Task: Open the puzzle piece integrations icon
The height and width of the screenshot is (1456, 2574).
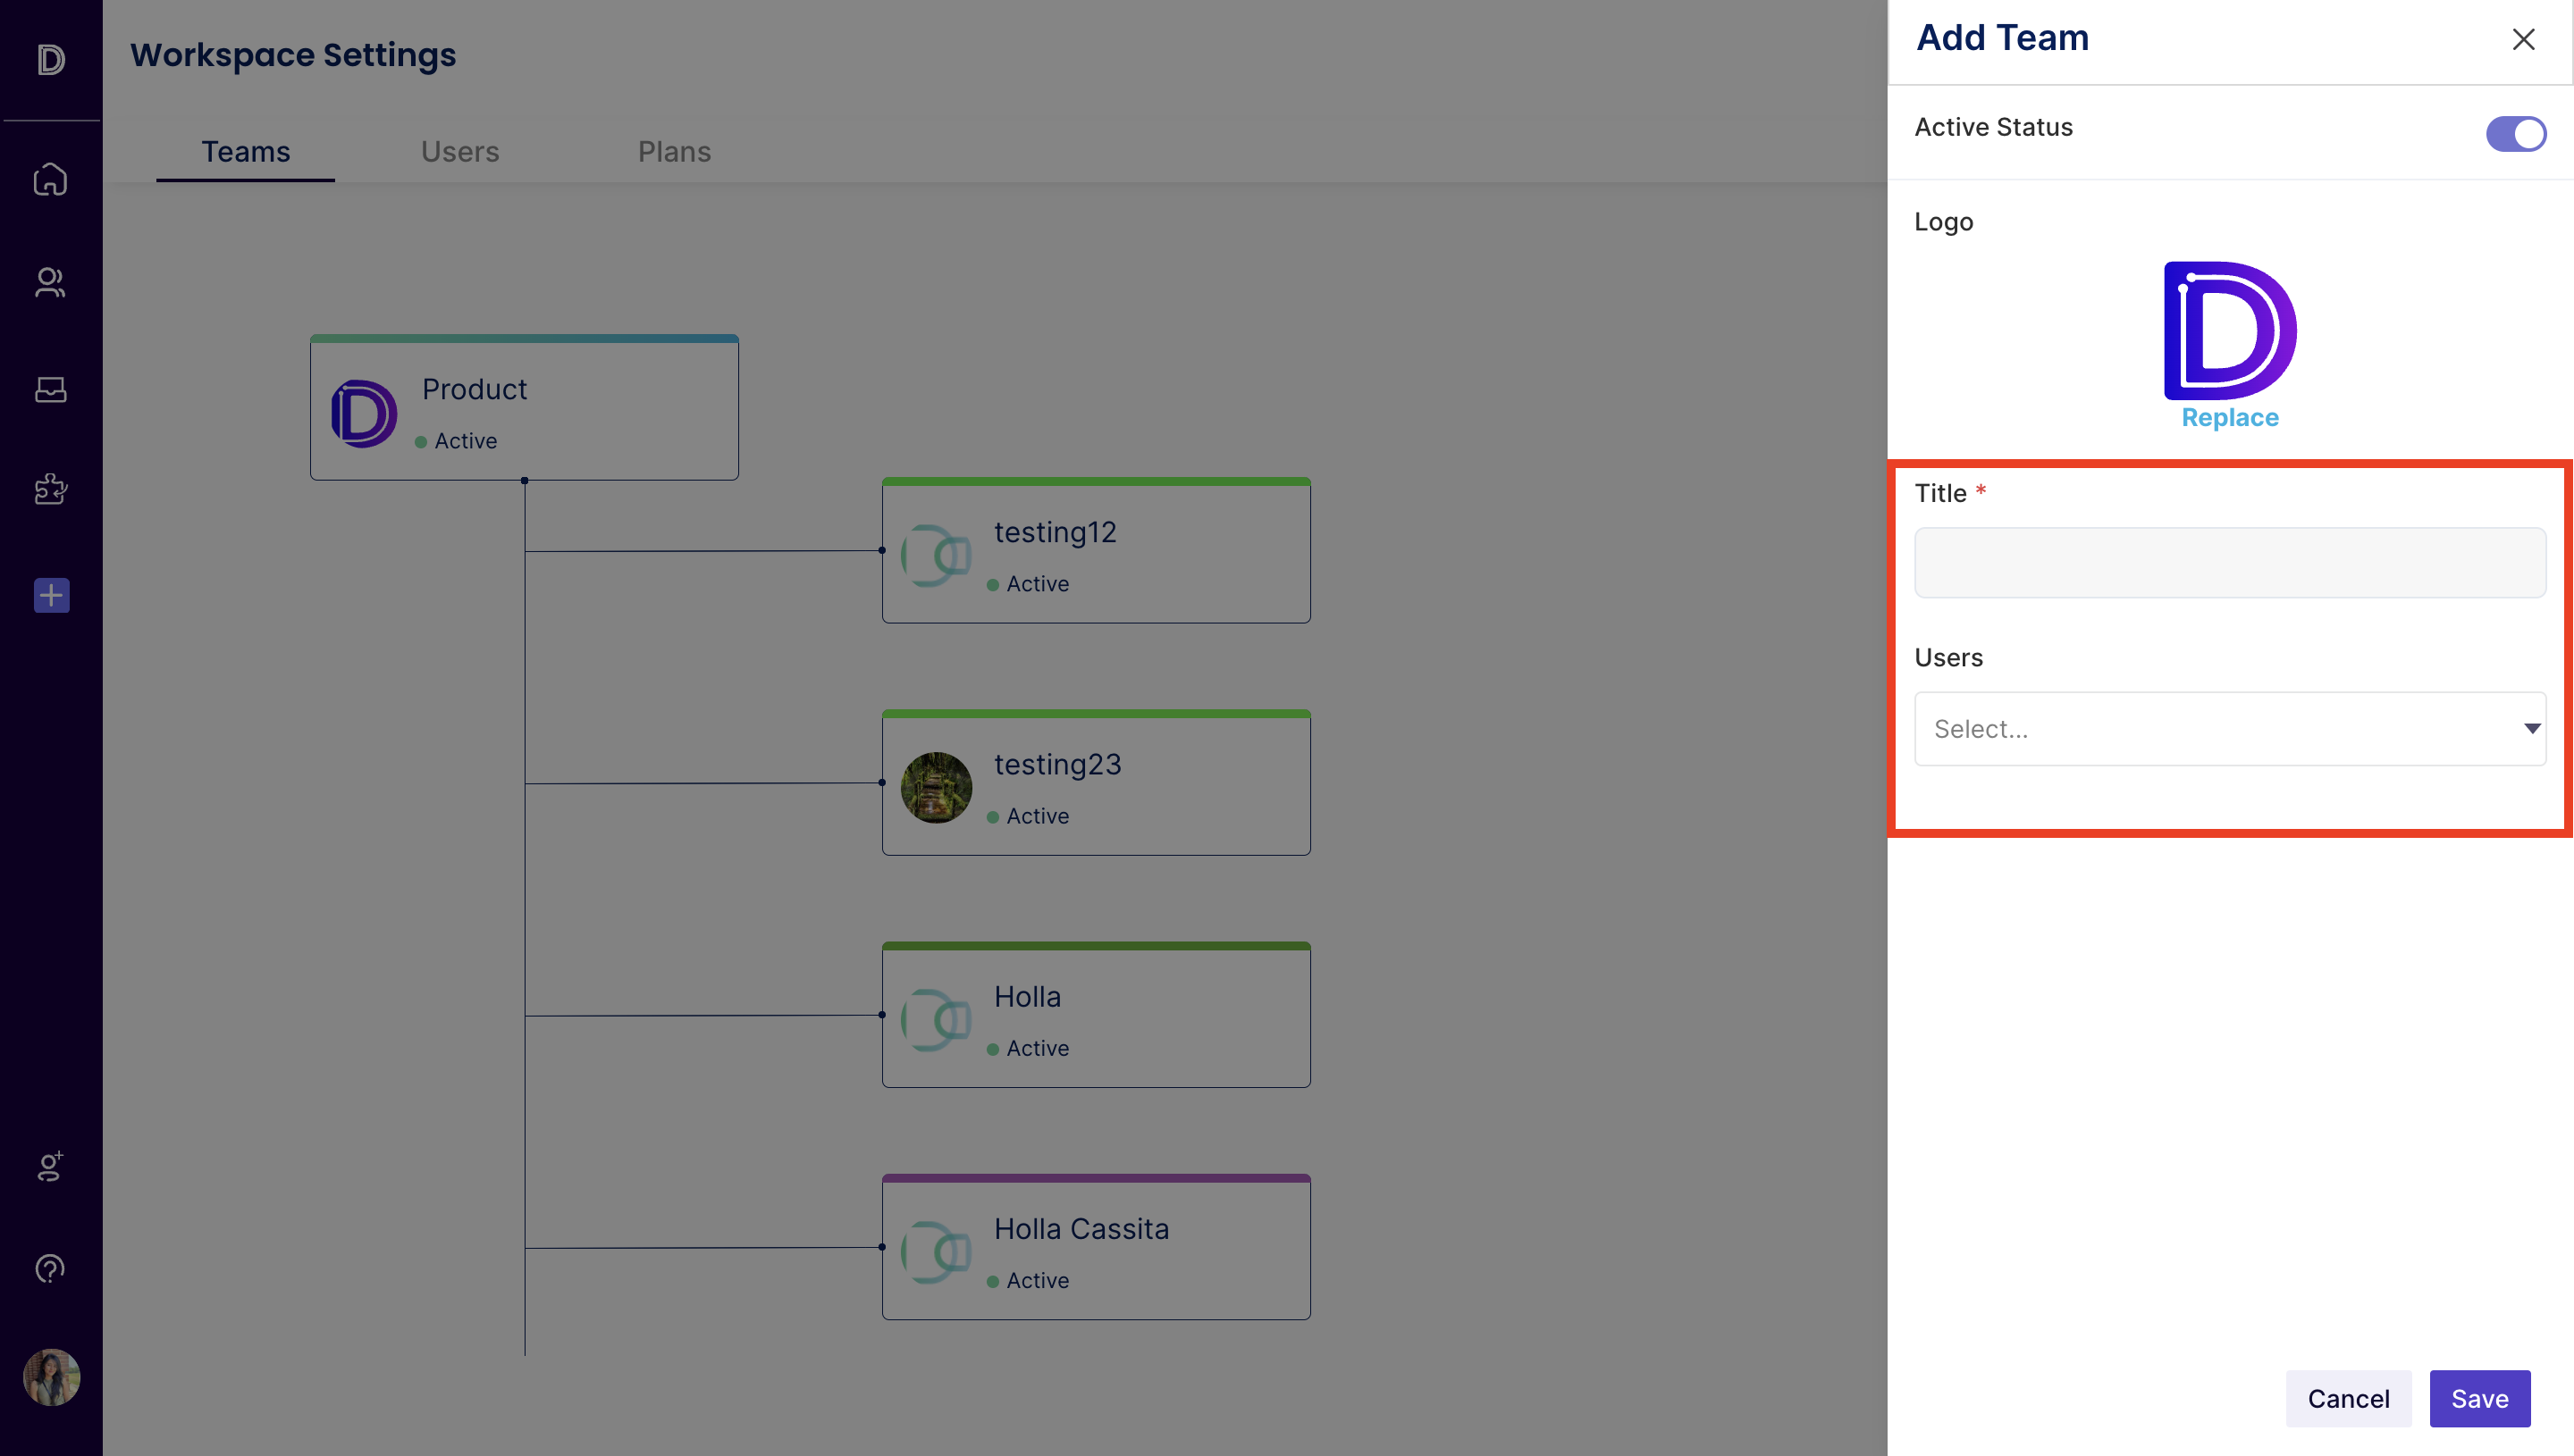Action: pyautogui.click(x=50, y=489)
